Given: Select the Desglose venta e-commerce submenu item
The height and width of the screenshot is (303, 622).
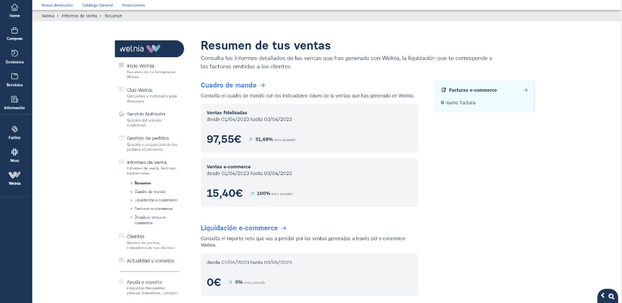Looking at the screenshot, I should [151, 220].
